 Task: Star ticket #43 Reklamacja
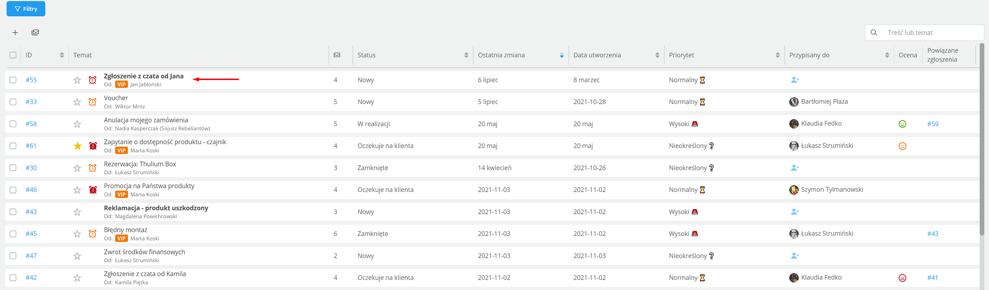pyautogui.click(x=77, y=212)
